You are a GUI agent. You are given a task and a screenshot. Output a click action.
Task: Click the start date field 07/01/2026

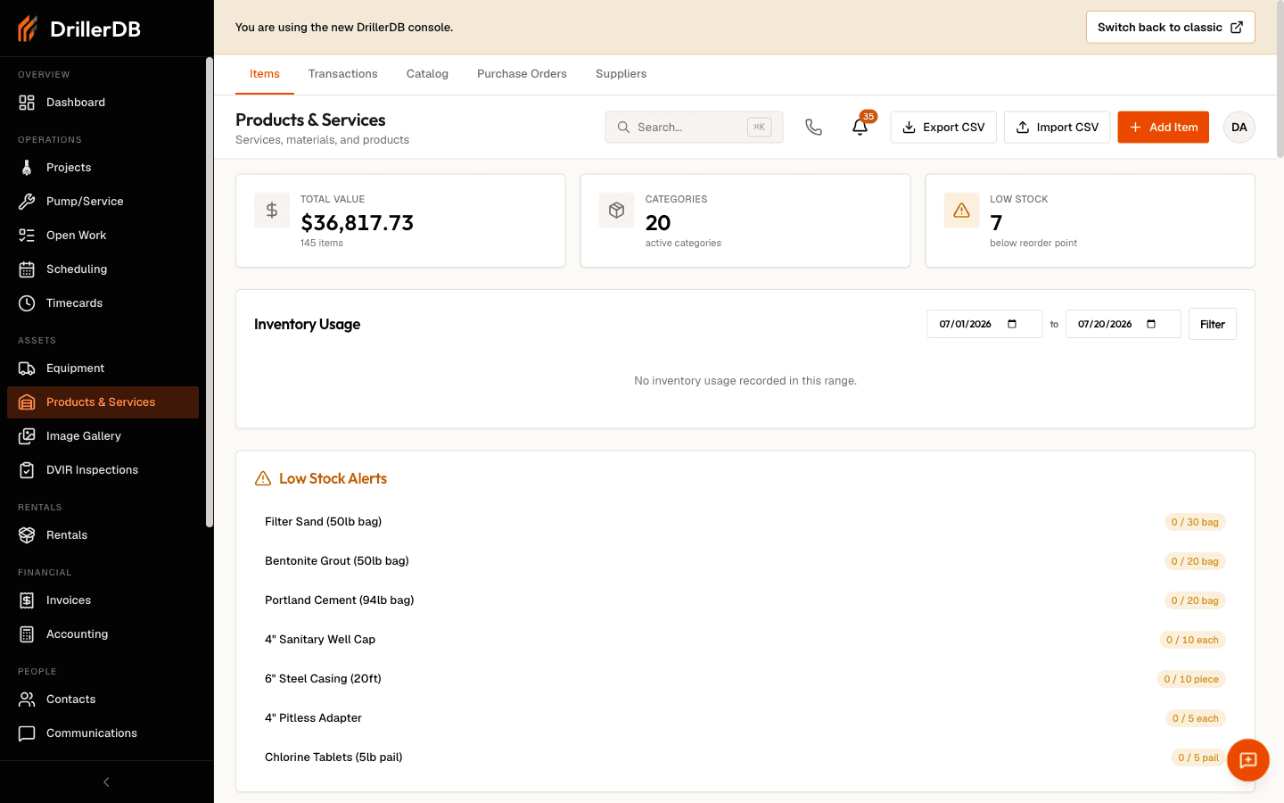pos(984,324)
